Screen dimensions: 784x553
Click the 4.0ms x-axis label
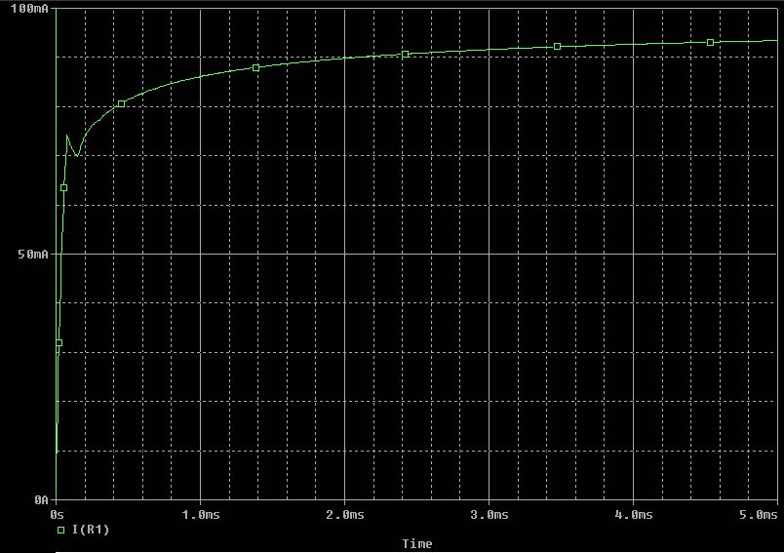(x=634, y=515)
